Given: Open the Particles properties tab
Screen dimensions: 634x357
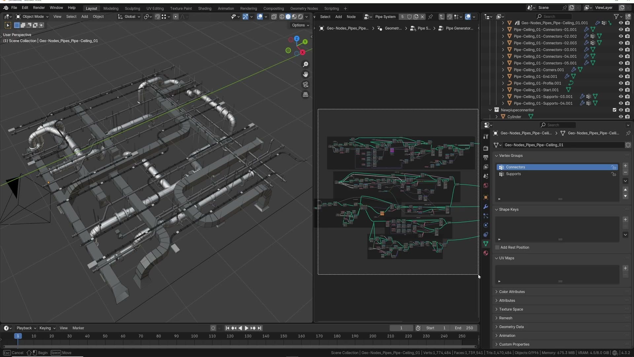Looking at the screenshot, I should pos(485,216).
